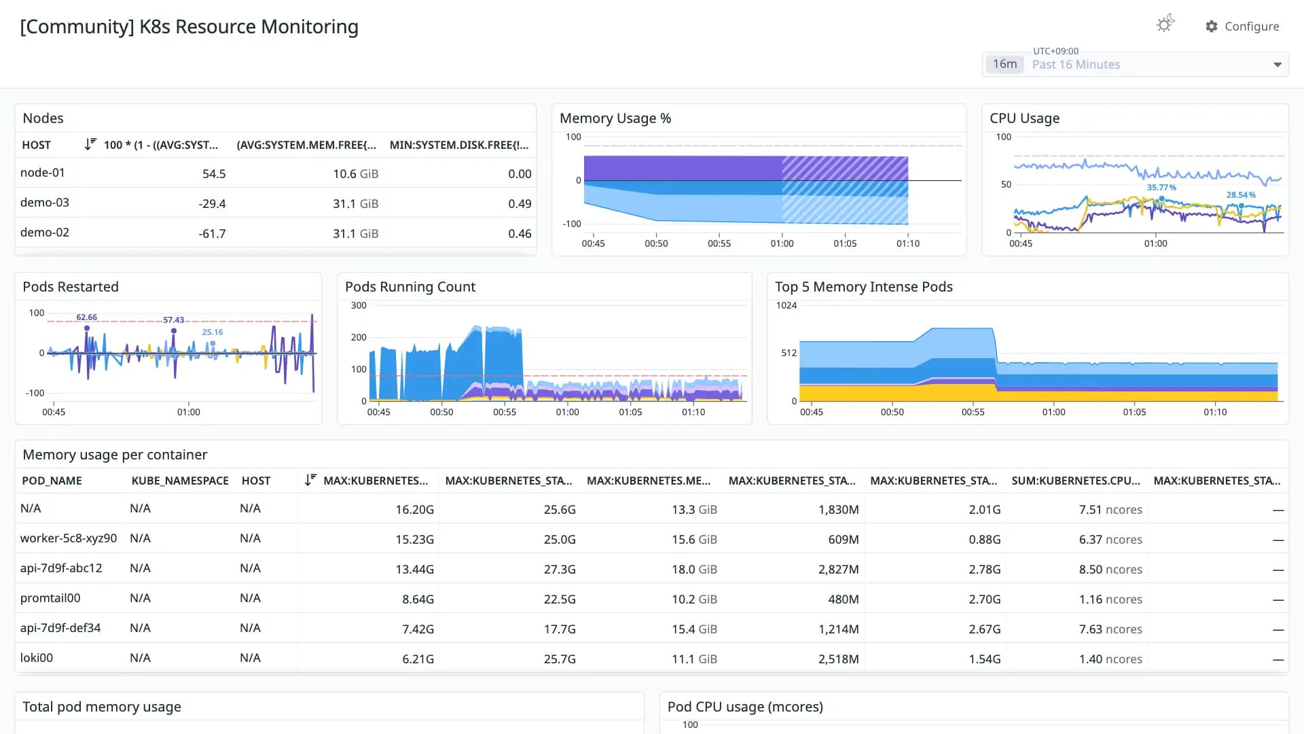The width and height of the screenshot is (1304, 734).
Task: Select node-01 row in Nodes table
Action: pos(276,173)
